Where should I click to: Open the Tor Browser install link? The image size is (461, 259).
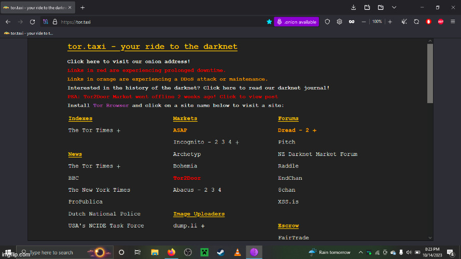(x=111, y=106)
